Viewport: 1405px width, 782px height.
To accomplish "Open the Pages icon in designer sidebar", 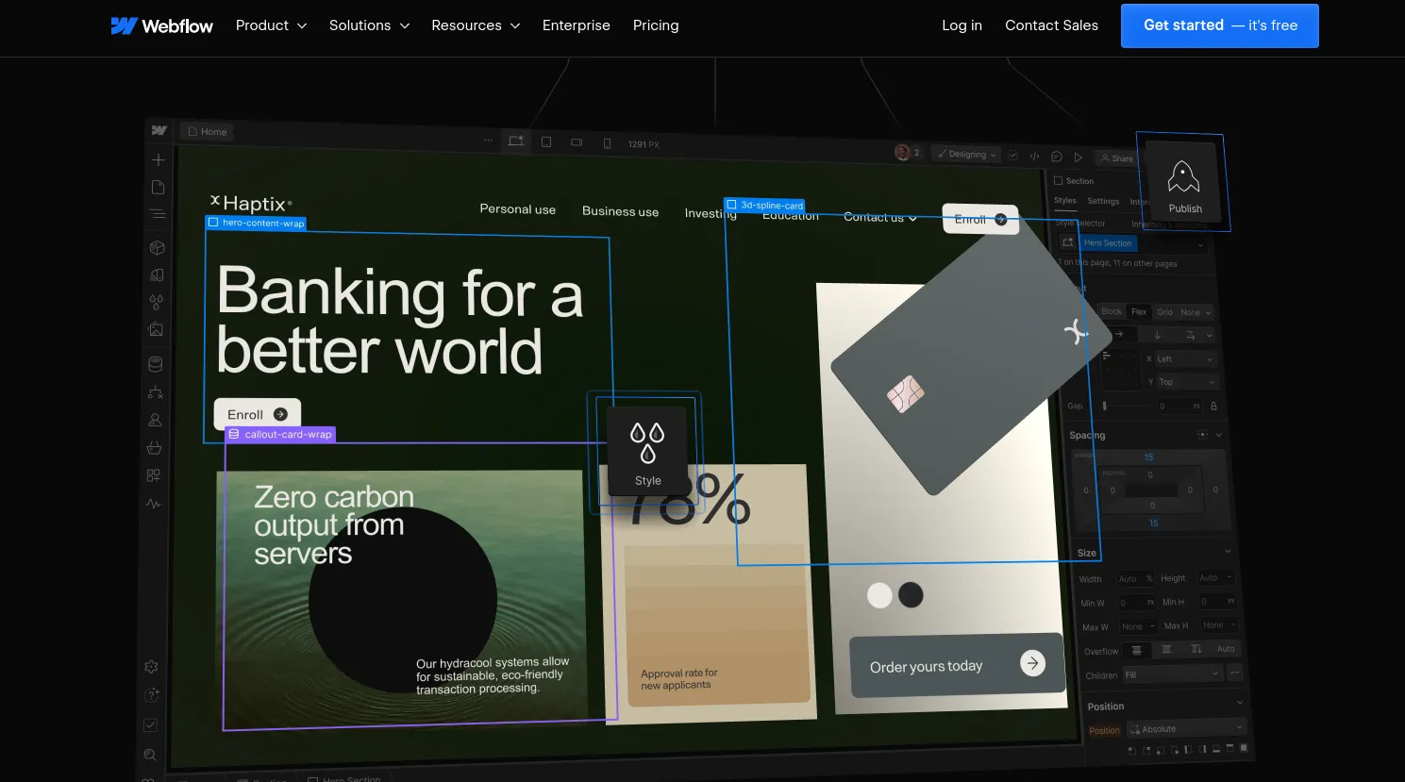I will [x=158, y=187].
